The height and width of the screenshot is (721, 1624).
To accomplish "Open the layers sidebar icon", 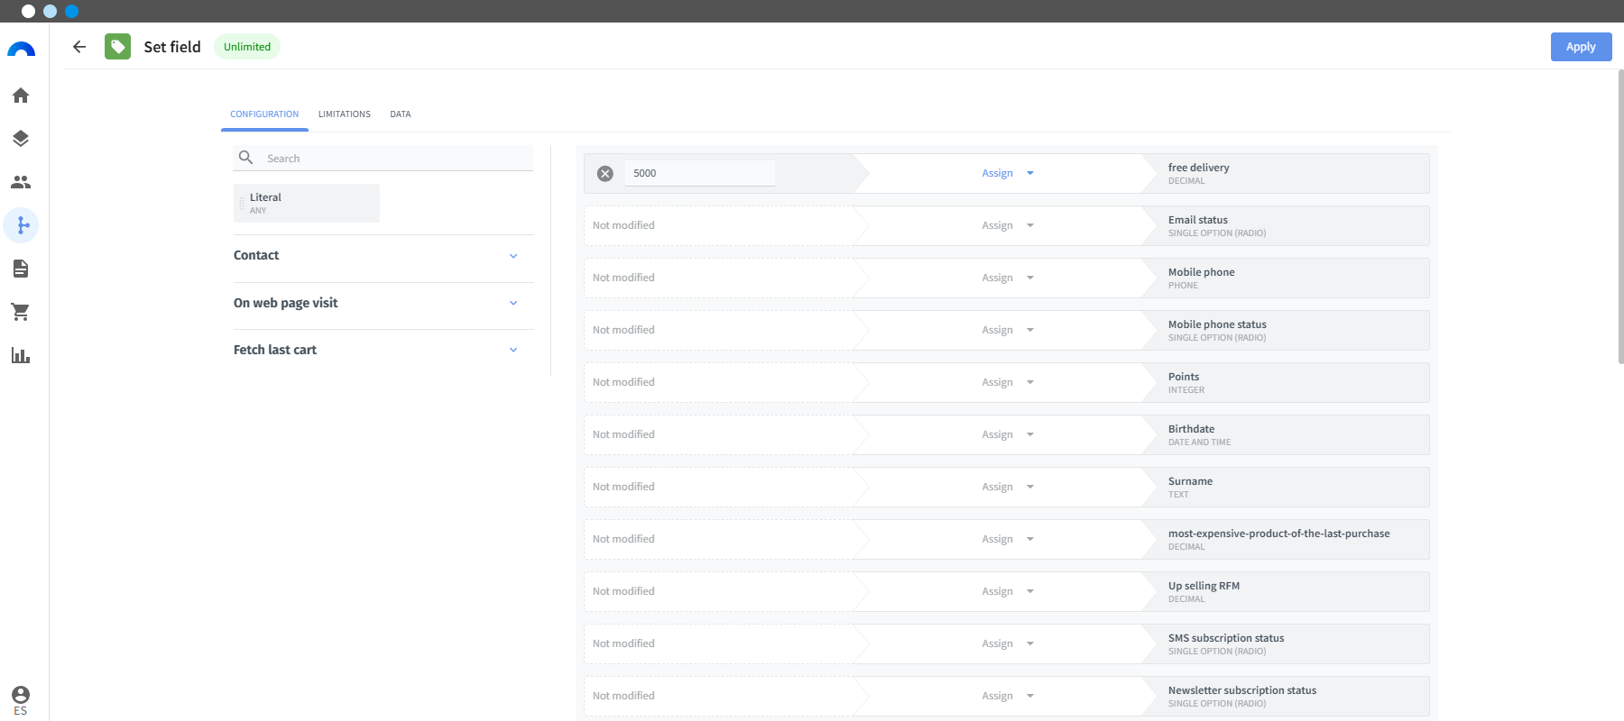I will point(21,139).
